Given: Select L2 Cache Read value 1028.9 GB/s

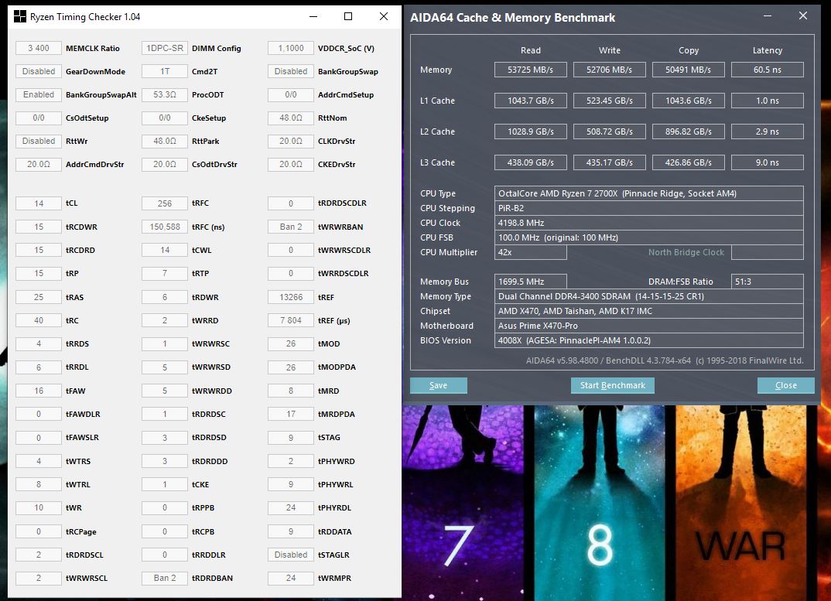Looking at the screenshot, I should coord(531,131).
